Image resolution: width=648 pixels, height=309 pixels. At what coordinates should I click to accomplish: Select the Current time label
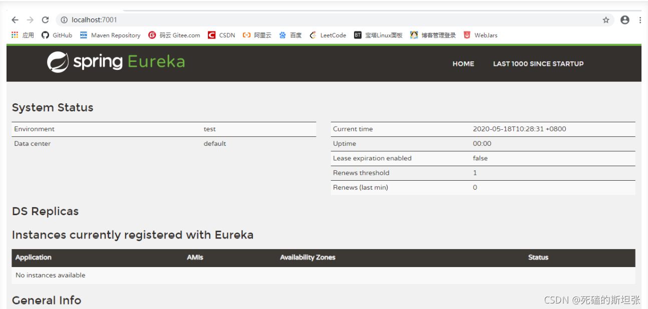coord(353,129)
